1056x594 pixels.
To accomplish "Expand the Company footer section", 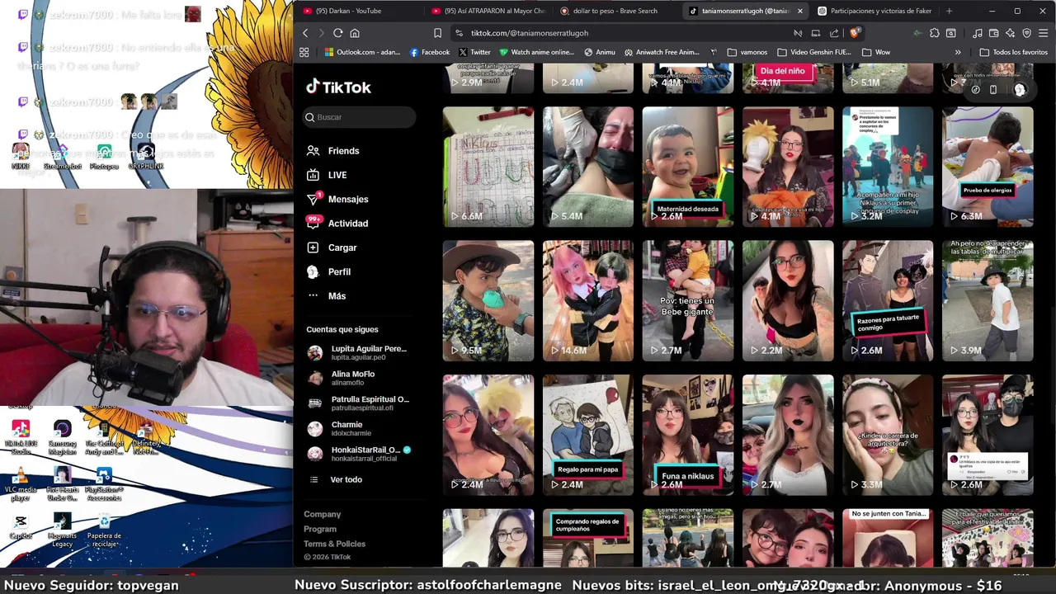I will tap(322, 514).
